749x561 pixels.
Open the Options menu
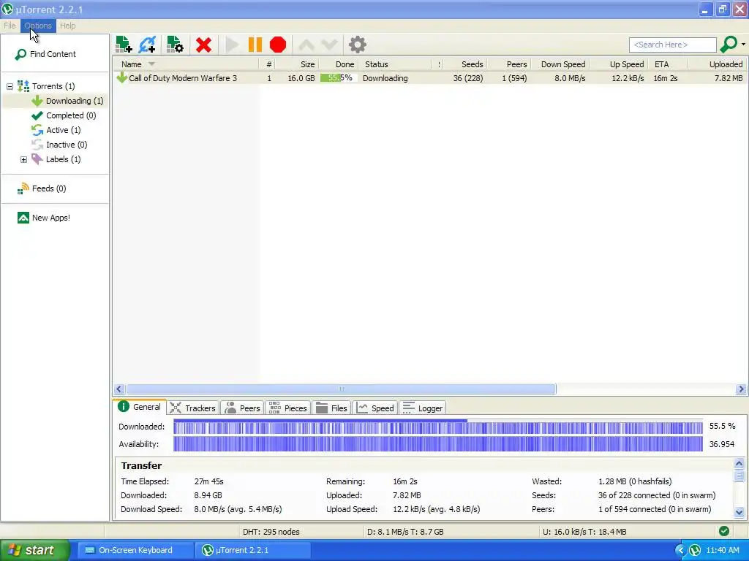click(38, 26)
